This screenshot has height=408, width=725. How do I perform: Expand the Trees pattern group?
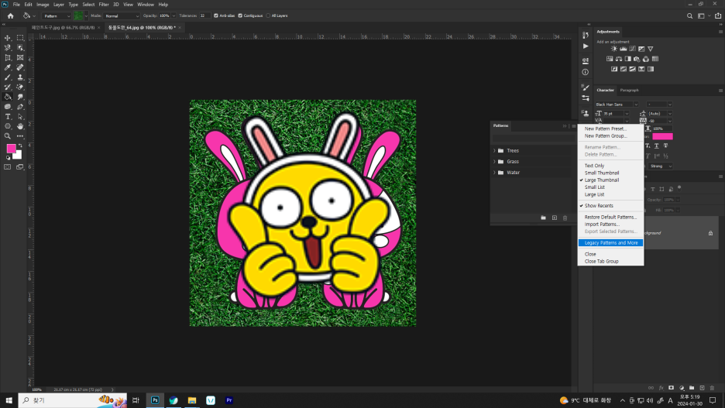click(x=494, y=151)
